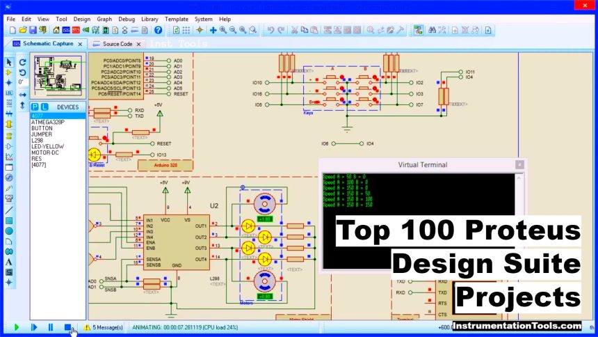The width and height of the screenshot is (598, 337).
Task: Select RES in the devices list
Action: (x=58, y=159)
